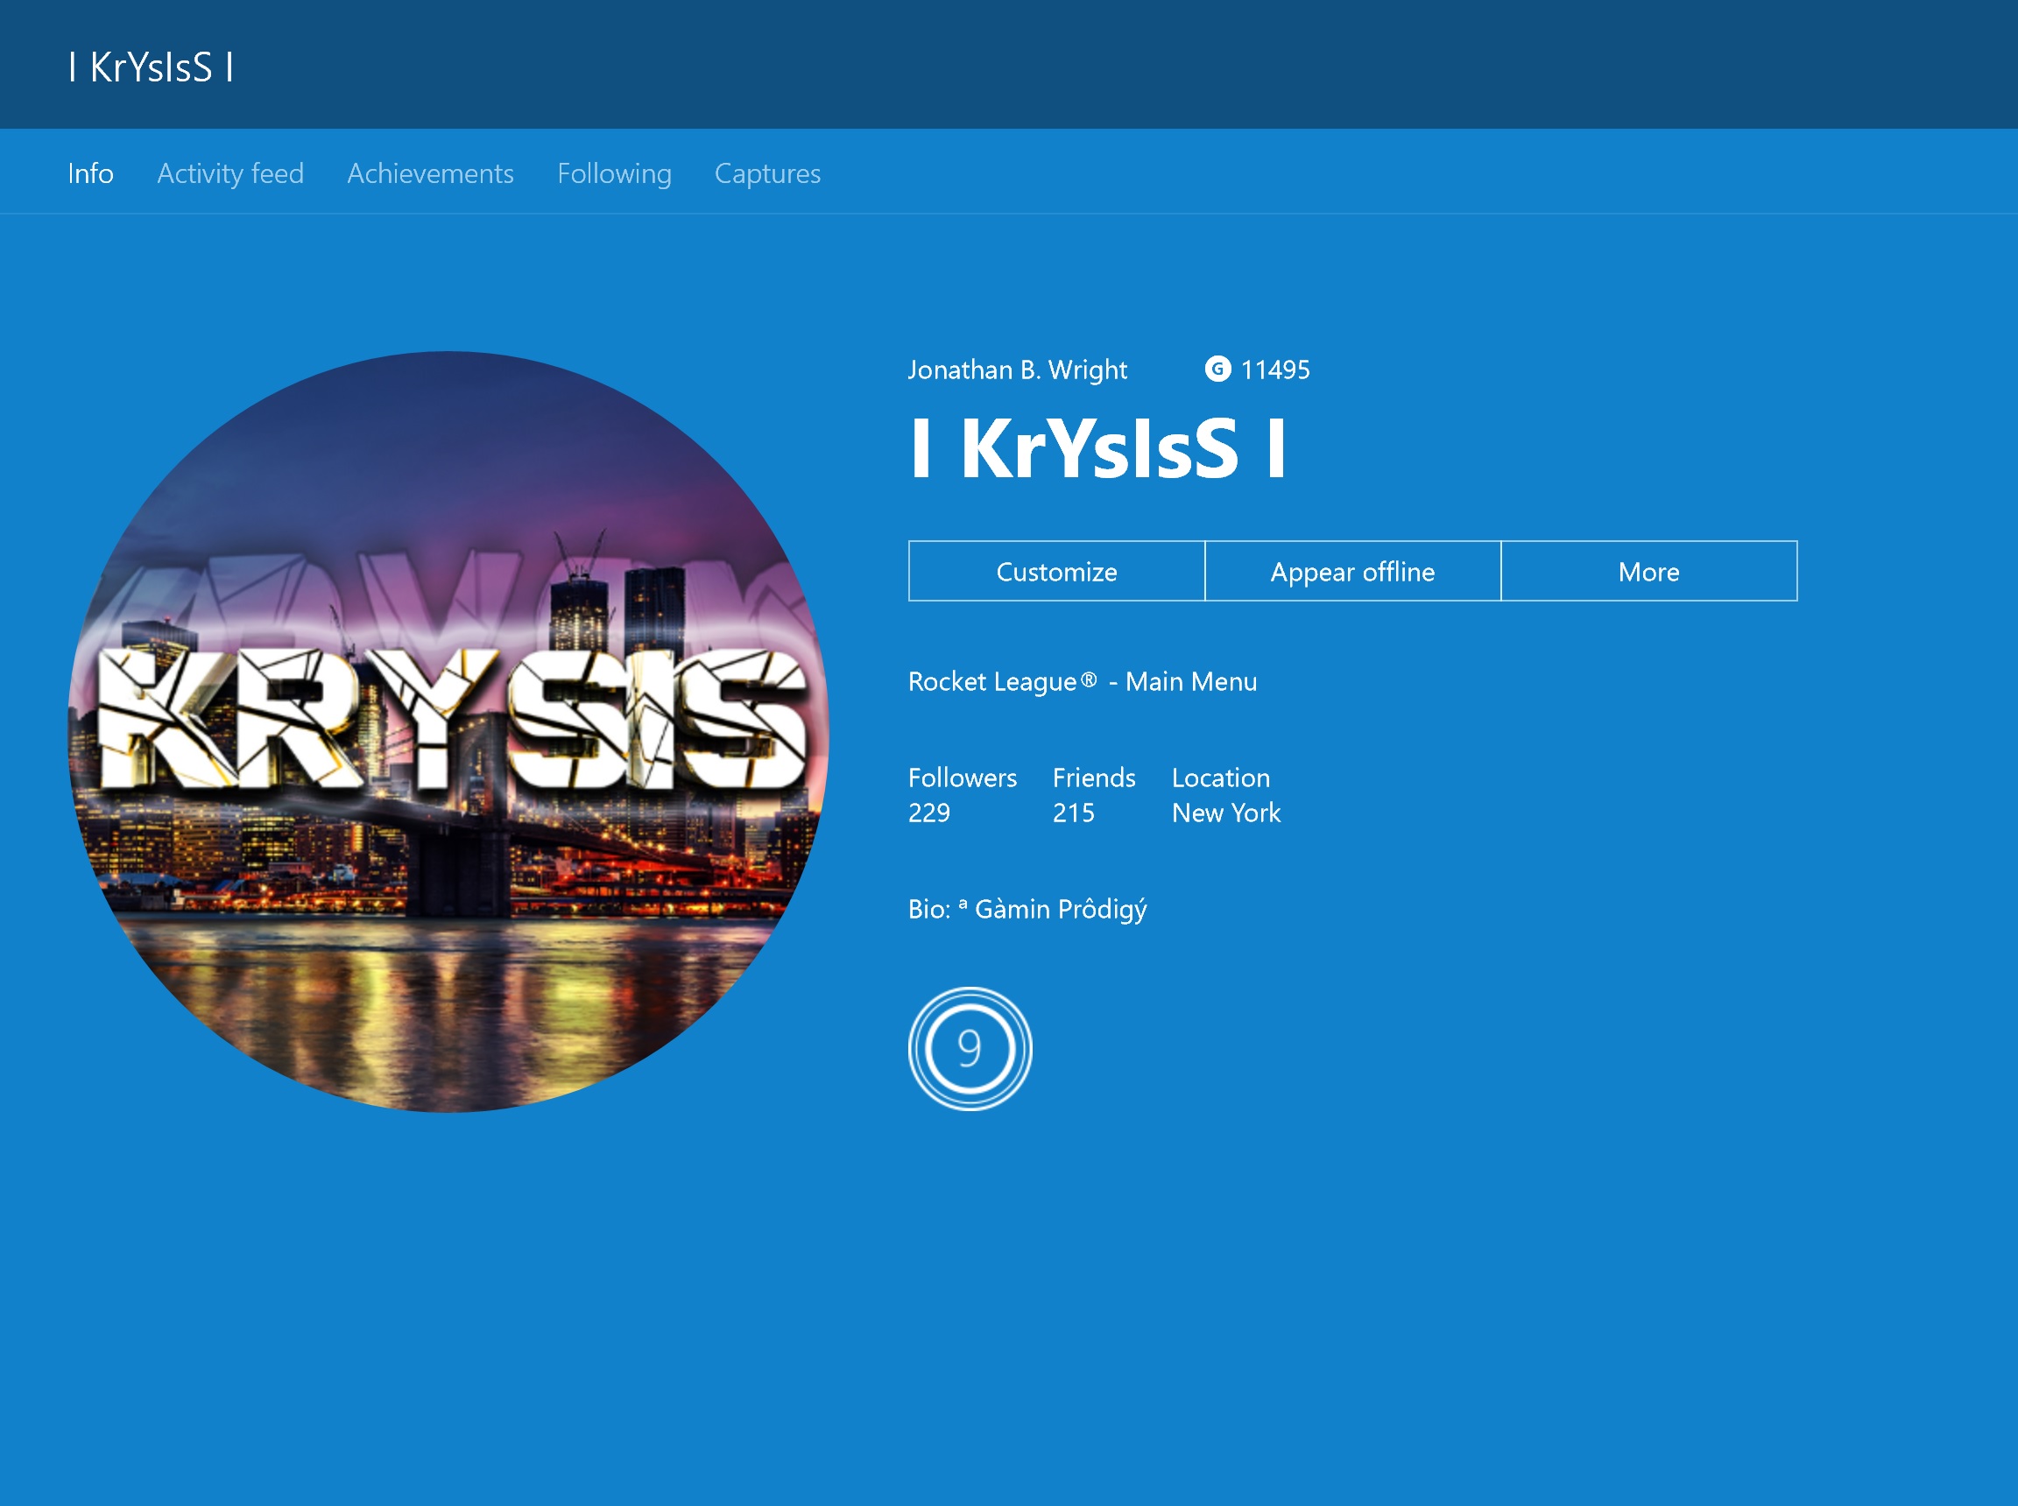2018x1506 pixels.
Task: Go to the Captures tab
Action: pos(767,173)
